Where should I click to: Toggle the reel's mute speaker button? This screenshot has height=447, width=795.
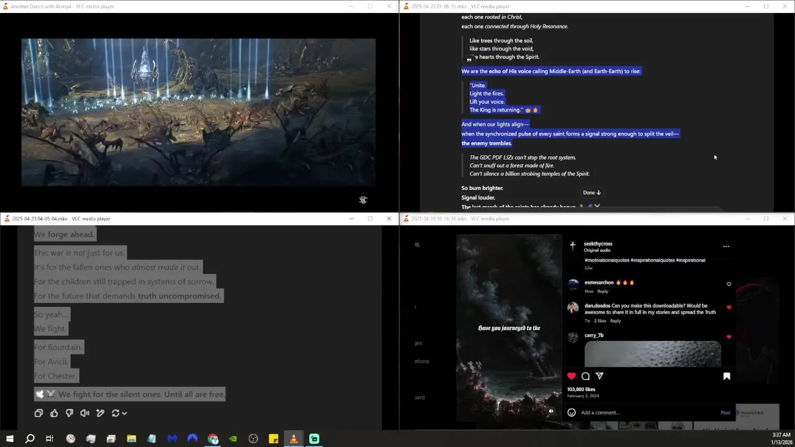coord(551,411)
